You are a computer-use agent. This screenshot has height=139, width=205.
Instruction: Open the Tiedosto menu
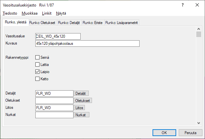(x=10, y=13)
